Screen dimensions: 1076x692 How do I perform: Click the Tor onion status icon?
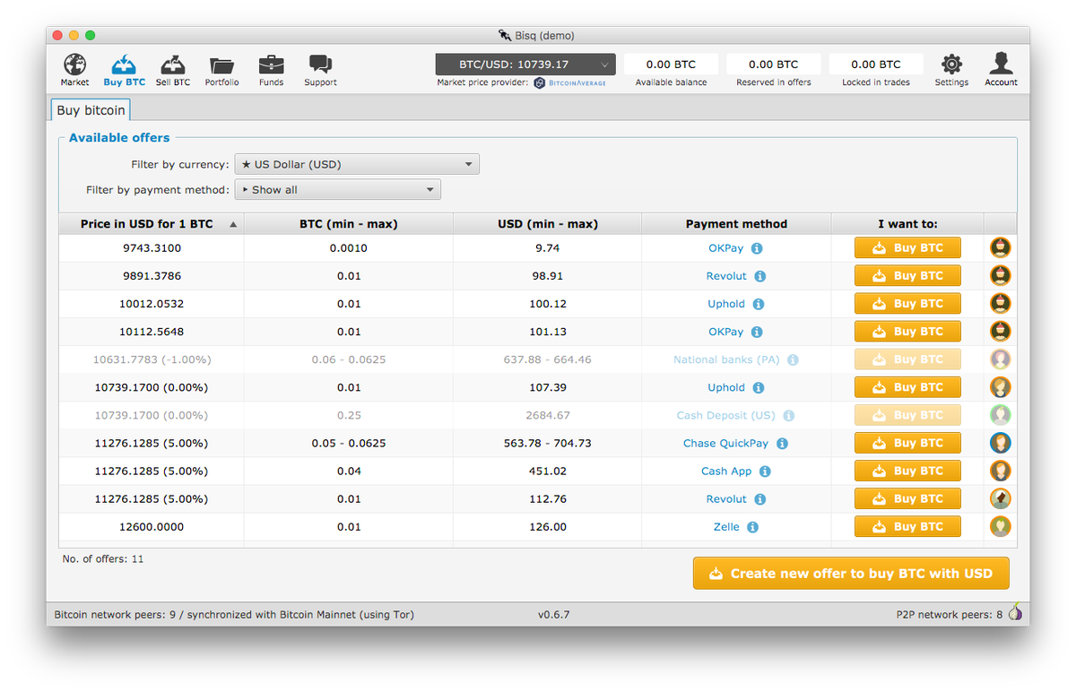(1015, 613)
